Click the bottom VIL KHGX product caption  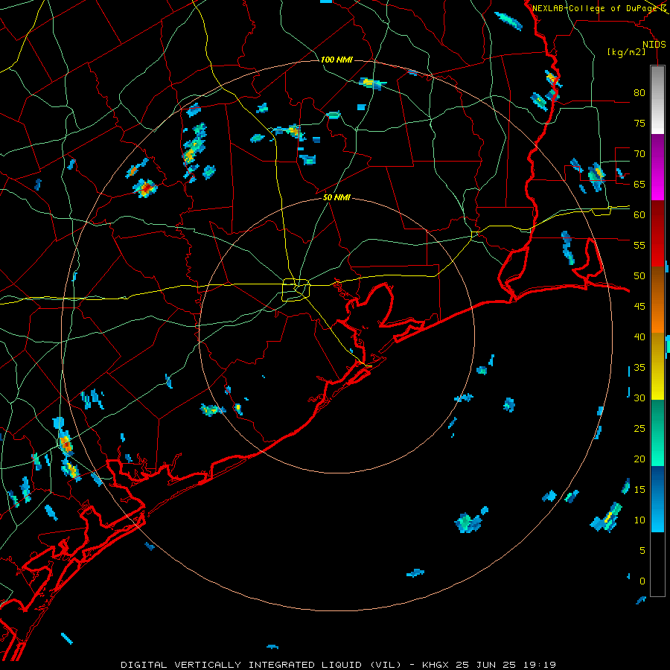[338, 665]
